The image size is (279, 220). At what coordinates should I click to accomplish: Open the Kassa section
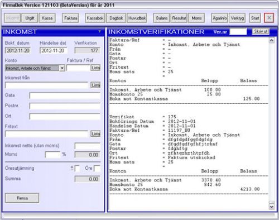tap(47, 18)
